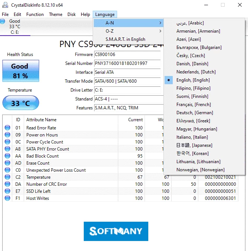Click the Serial Number field
This screenshot has width=248, height=251.
tap(128, 63)
